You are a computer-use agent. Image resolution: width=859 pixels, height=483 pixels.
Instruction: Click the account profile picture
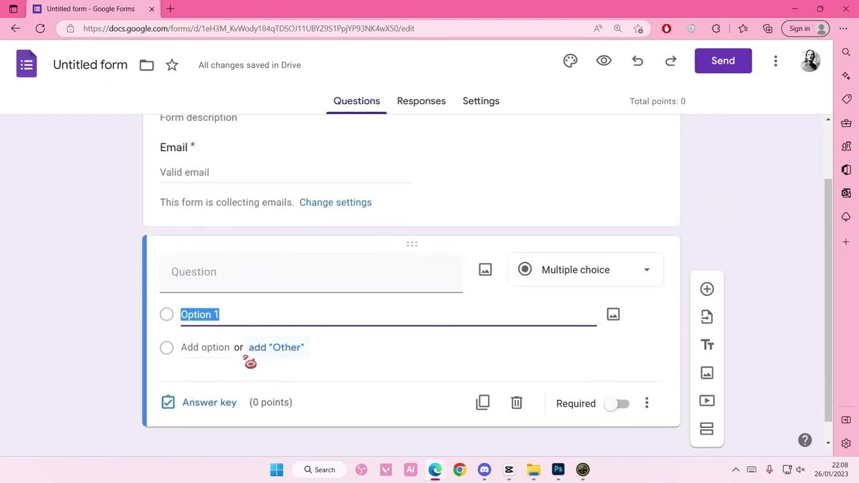coord(810,61)
